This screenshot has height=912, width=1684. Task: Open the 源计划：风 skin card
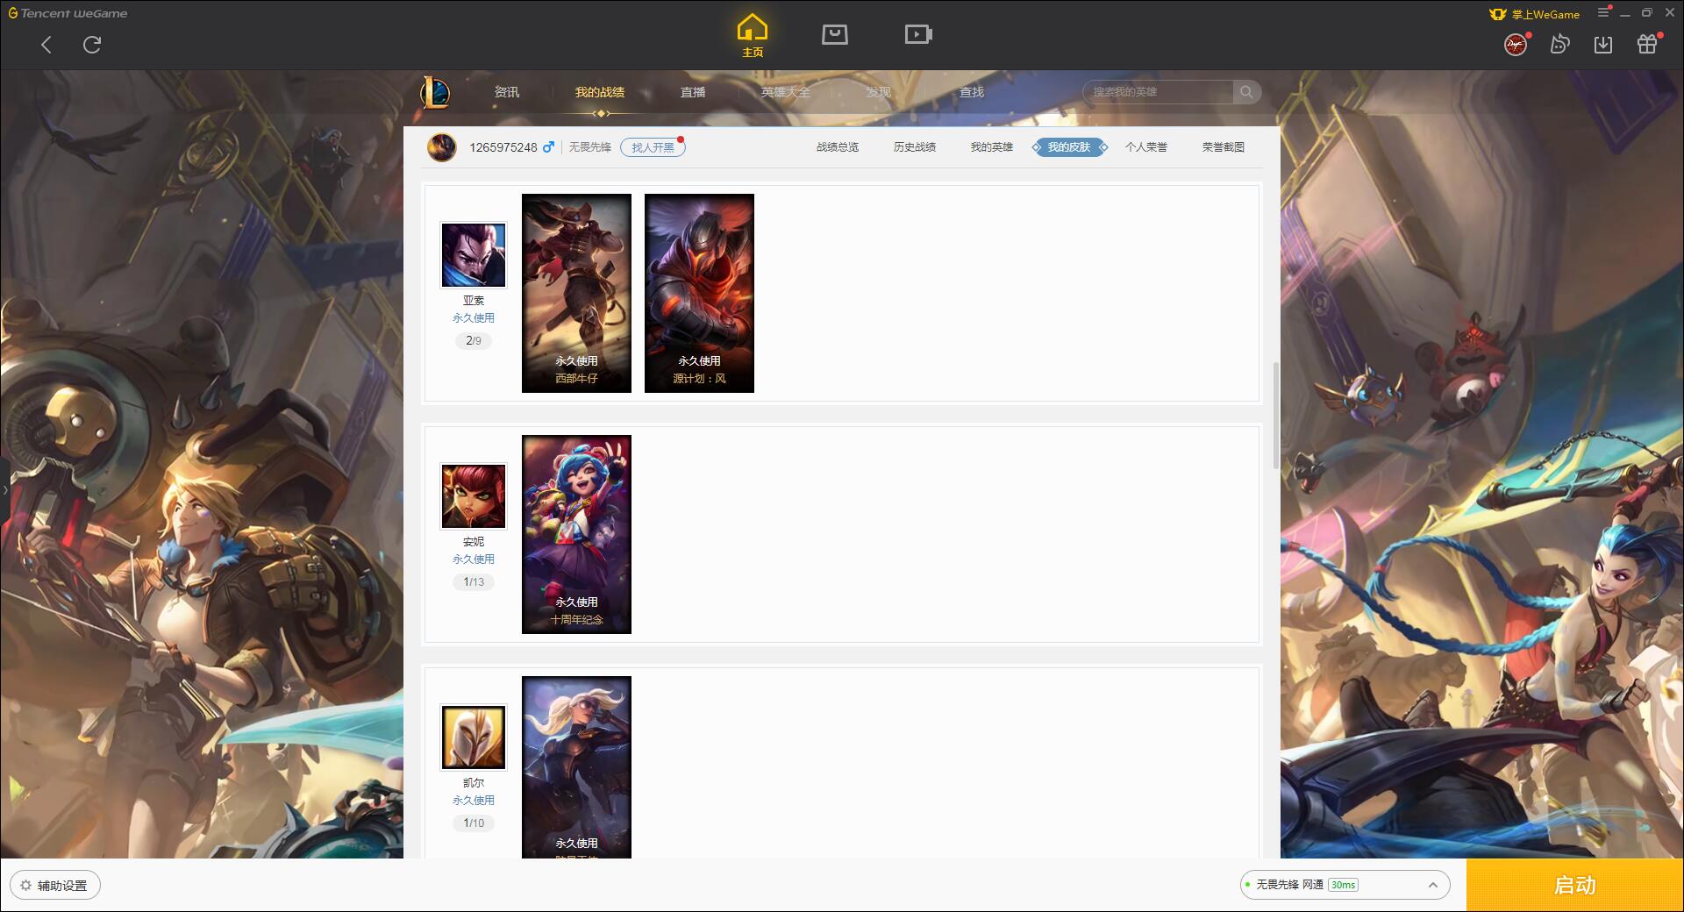click(x=699, y=293)
